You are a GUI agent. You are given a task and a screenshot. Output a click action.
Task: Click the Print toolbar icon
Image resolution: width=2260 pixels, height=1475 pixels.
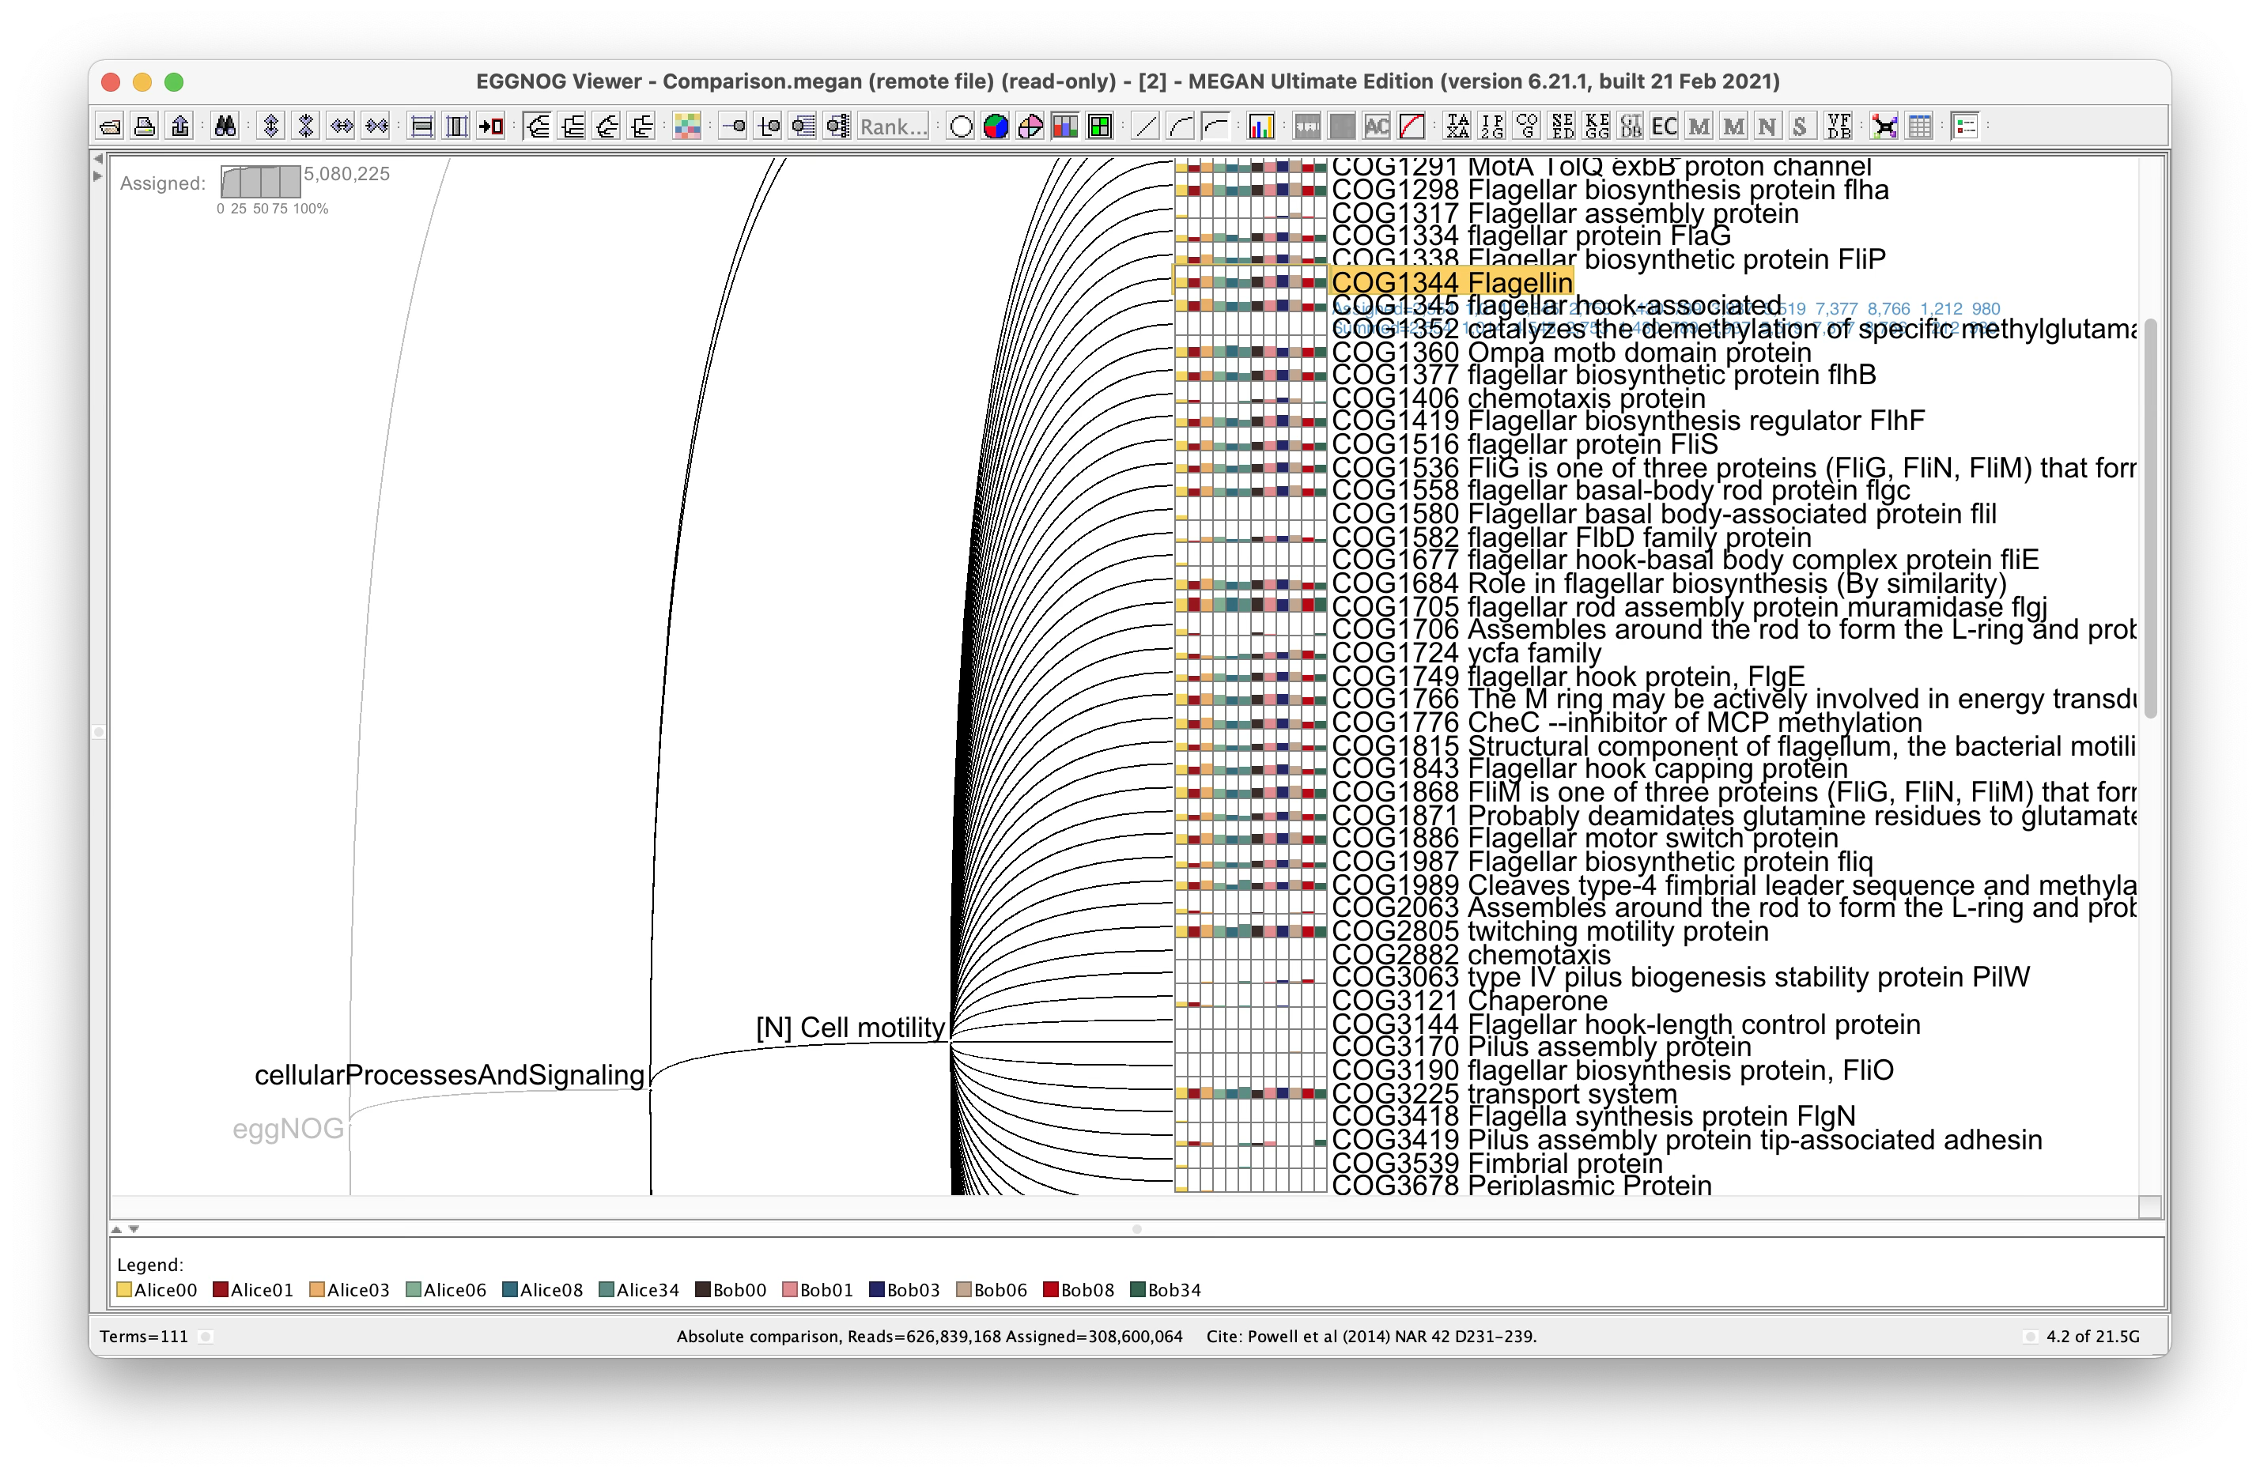pos(145,126)
